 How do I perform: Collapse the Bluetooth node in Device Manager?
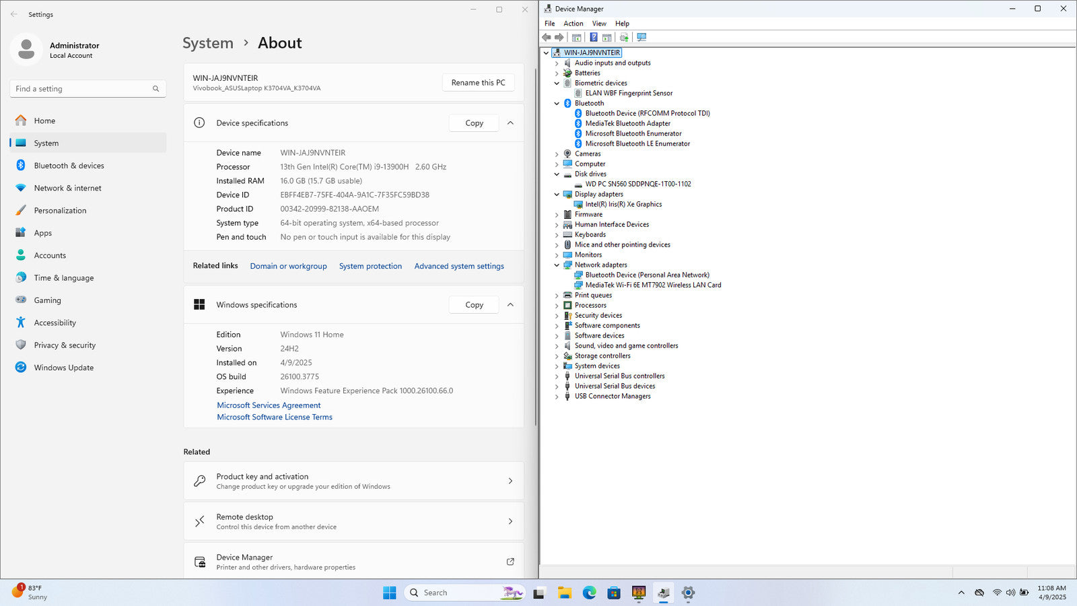[557, 104]
